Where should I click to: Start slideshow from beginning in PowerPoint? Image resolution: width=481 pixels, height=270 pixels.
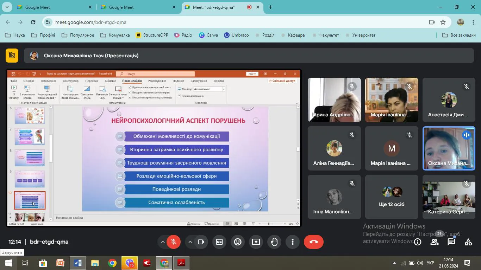point(14,92)
